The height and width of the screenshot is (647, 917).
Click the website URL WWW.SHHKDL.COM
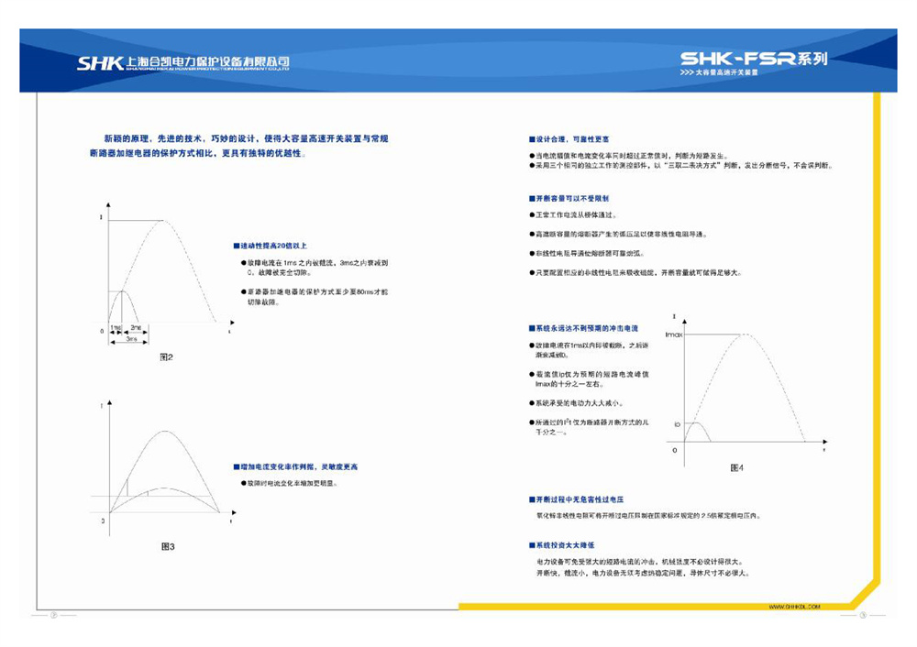point(794,607)
